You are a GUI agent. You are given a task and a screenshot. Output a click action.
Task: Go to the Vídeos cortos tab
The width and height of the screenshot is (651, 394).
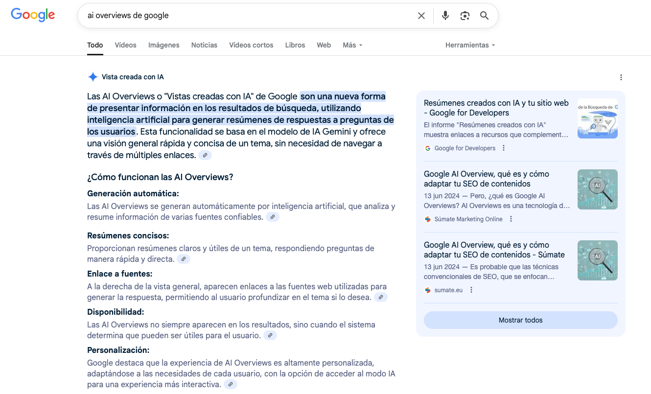(251, 45)
